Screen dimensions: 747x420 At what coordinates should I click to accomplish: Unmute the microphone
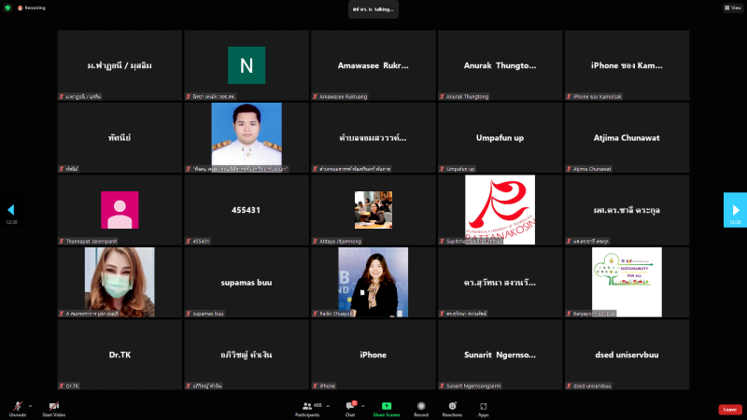[x=17, y=408]
